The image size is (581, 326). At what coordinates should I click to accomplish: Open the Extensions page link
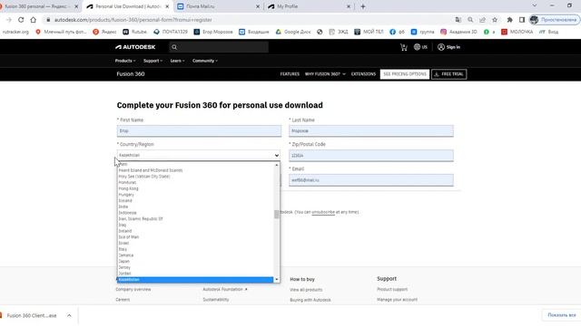[x=363, y=74]
